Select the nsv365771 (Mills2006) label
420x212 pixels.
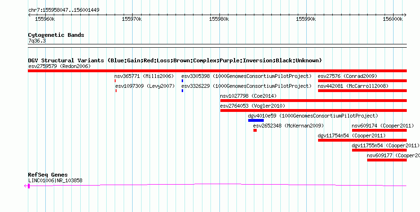click(144, 76)
